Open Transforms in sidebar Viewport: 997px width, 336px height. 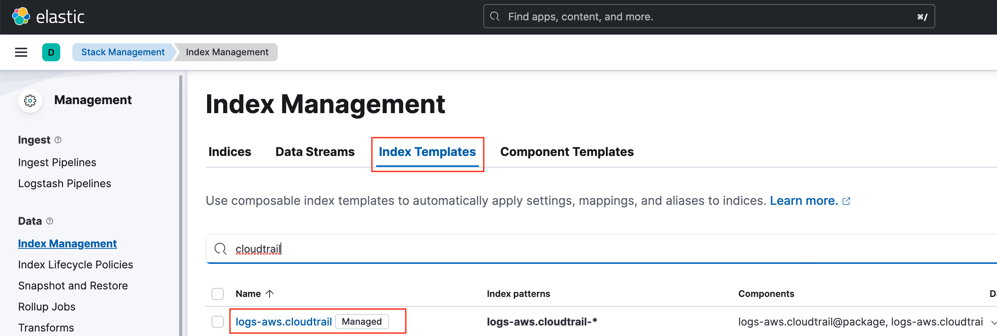pyautogui.click(x=46, y=328)
